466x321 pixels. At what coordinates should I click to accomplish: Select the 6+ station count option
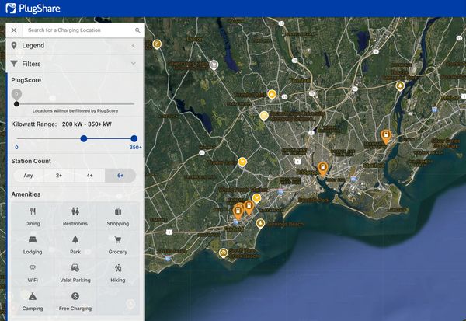point(120,176)
